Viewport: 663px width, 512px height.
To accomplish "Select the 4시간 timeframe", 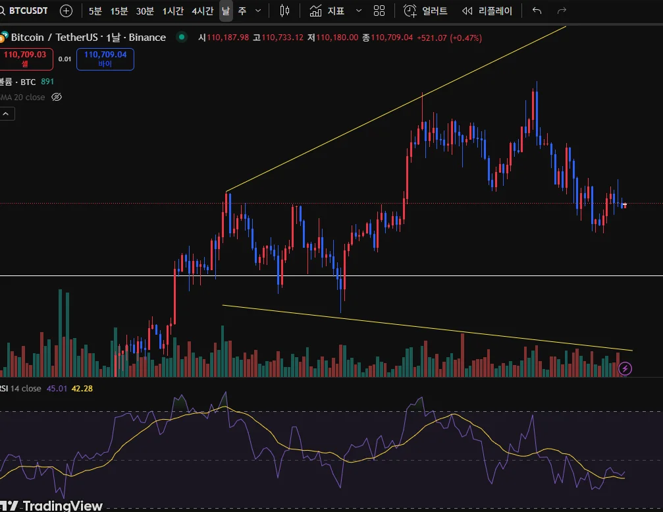I will click(203, 11).
